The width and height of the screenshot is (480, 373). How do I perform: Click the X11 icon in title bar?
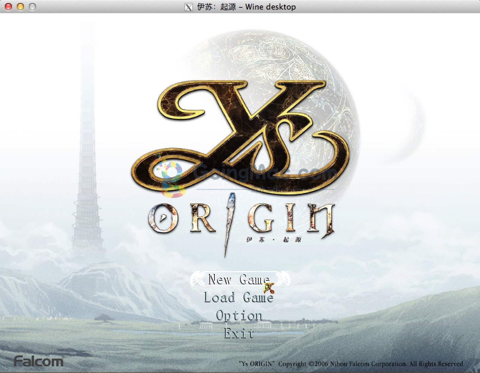(188, 7)
